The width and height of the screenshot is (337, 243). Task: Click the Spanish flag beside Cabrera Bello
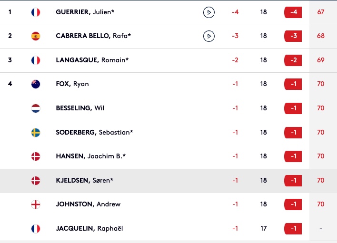point(36,36)
